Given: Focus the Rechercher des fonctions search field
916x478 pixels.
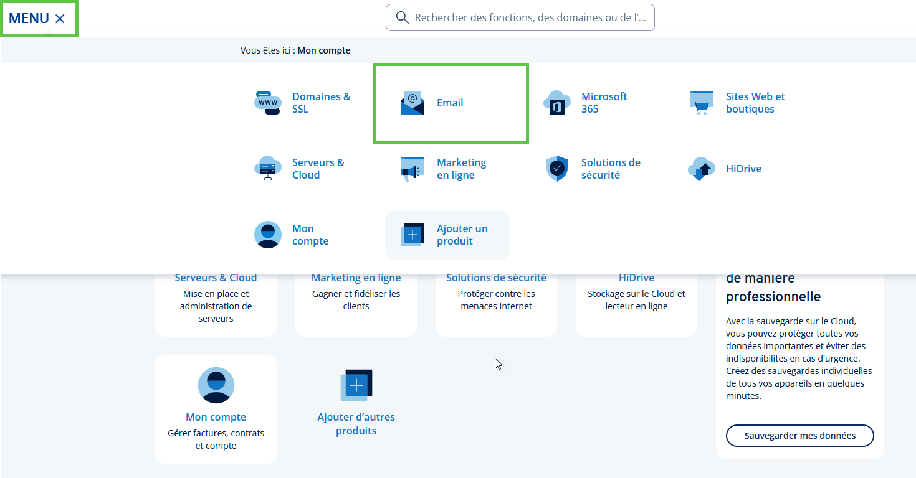Looking at the screenshot, I should click(520, 17).
